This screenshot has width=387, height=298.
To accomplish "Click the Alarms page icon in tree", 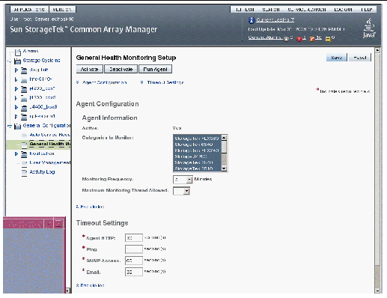I will pyautogui.click(x=18, y=52).
